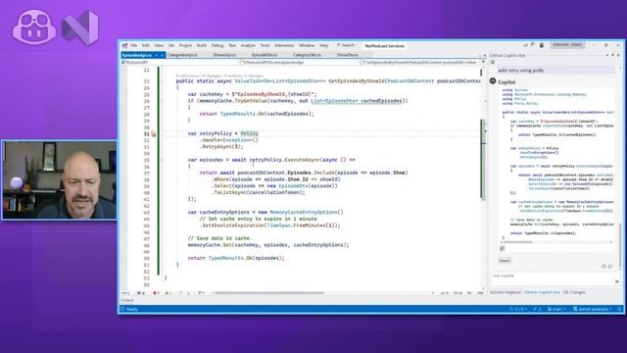Open the Project menu

[x=185, y=46]
